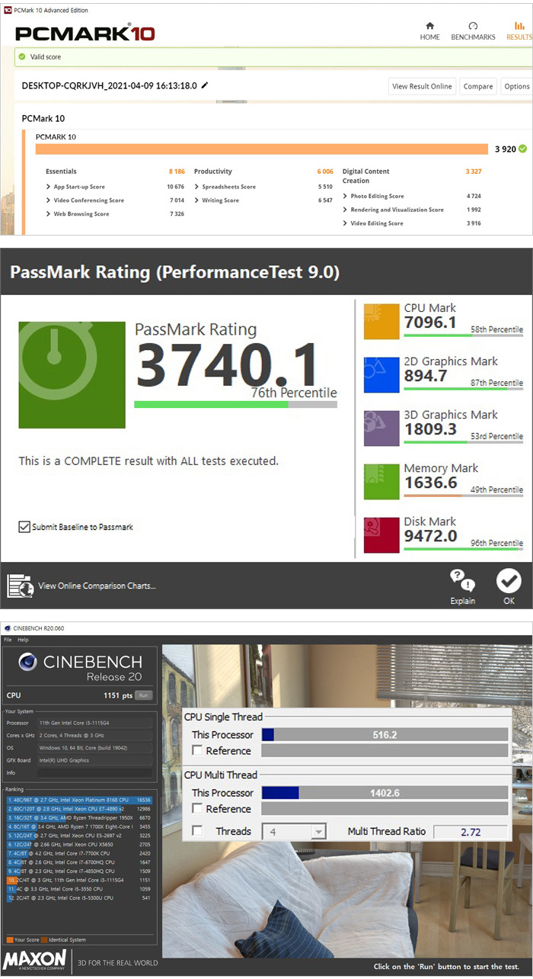533x979 pixels.
Task: Click the green Memory Mark icon
Action: (x=381, y=482)
